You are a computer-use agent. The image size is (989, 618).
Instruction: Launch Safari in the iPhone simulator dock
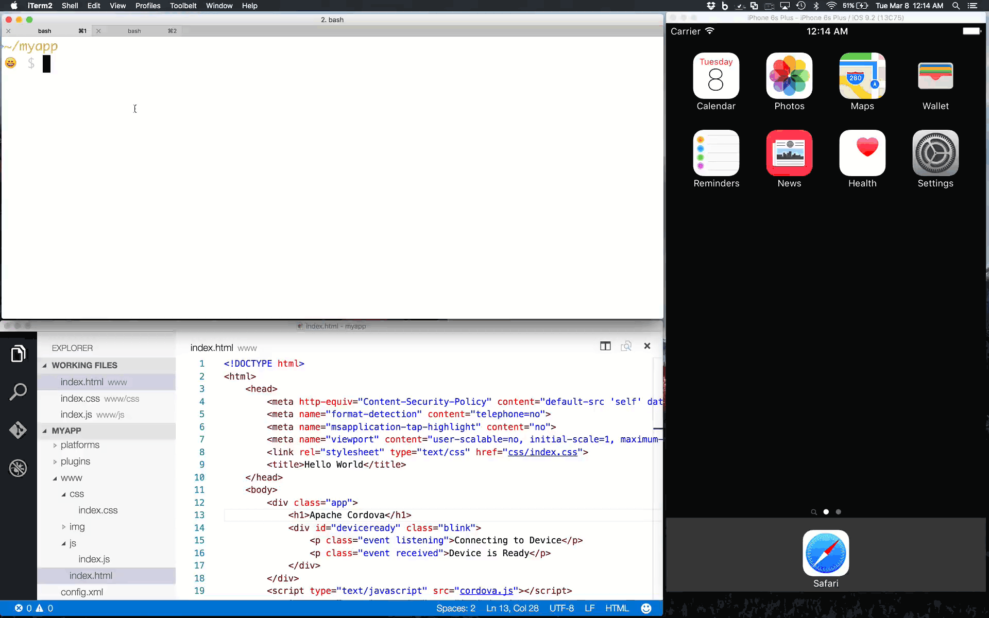[826, 553]
